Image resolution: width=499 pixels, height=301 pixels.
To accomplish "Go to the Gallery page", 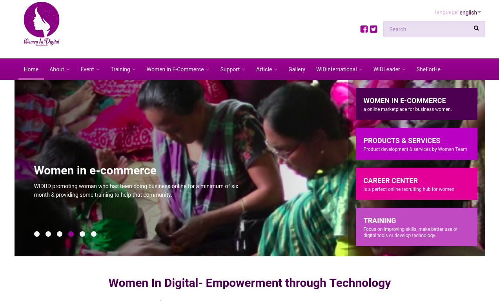I will point(297,69).
